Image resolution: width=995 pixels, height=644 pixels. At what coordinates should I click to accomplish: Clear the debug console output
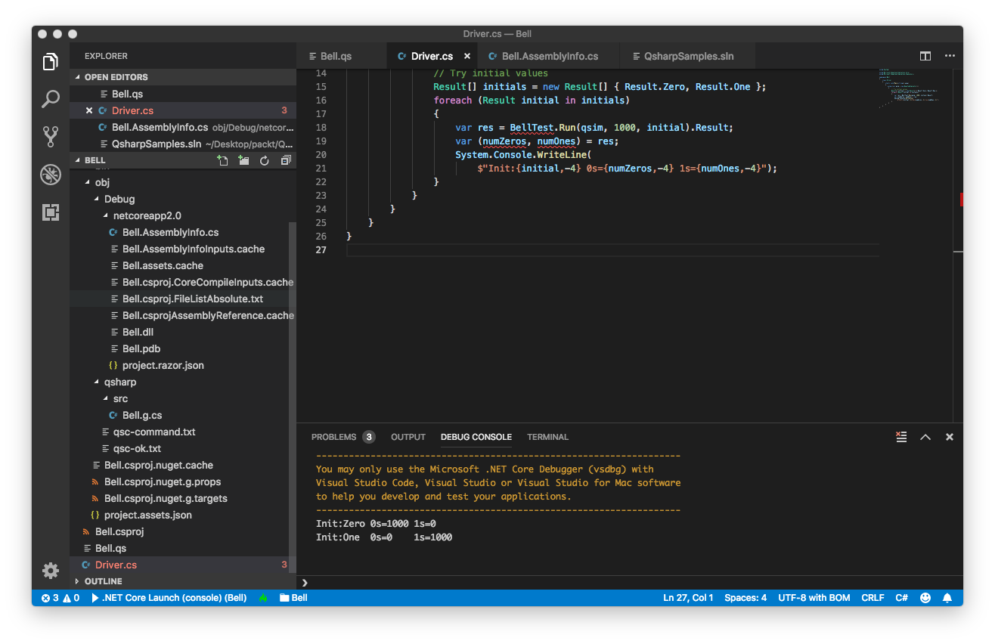click(900, 437)
